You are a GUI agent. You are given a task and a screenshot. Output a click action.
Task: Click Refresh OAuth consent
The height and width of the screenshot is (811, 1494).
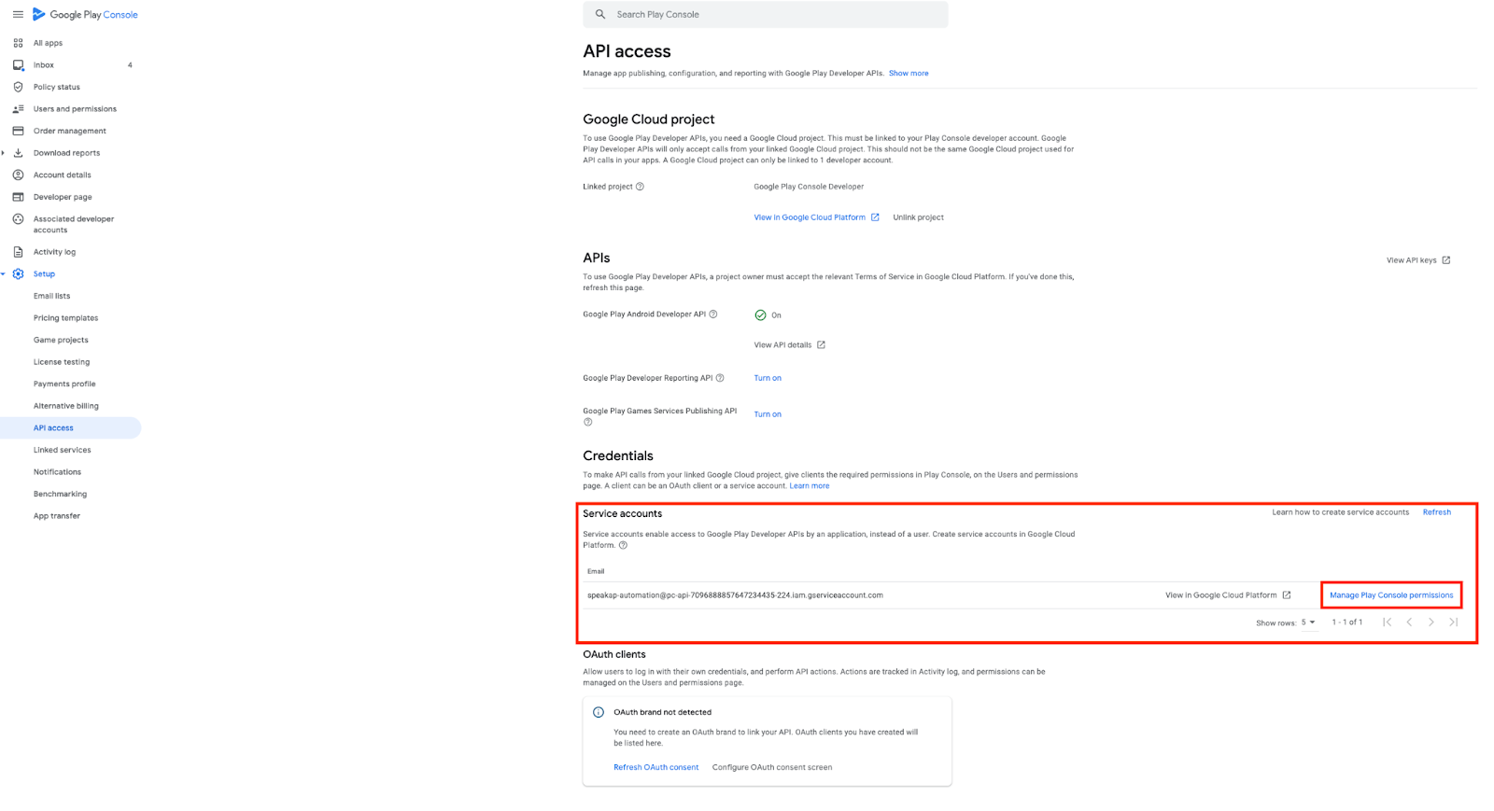(655, 767)
